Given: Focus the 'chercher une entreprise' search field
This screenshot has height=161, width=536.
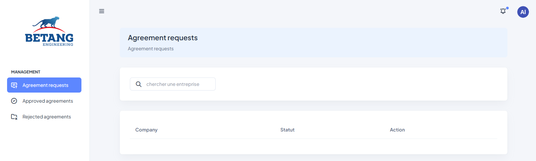Looking at the screenshot, I should pos(178,84).
